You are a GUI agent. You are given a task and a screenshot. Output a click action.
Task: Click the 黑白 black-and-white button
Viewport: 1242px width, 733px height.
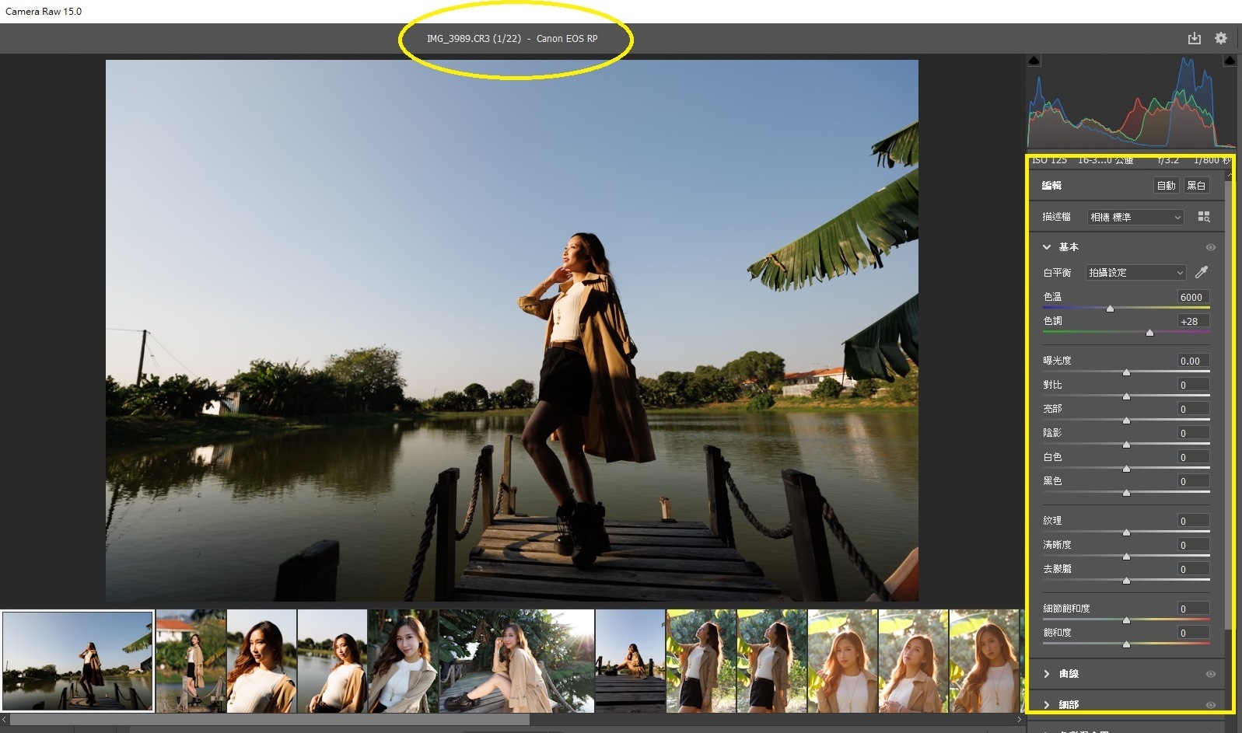click(x=1196, y=185)
